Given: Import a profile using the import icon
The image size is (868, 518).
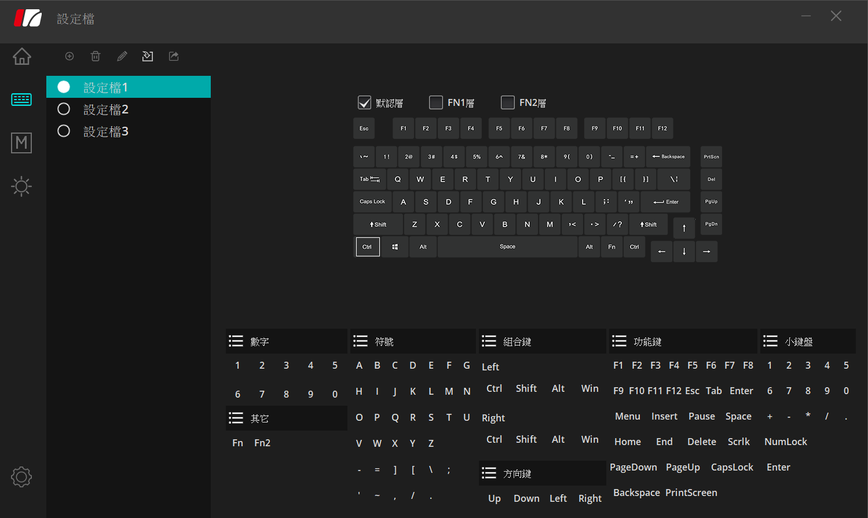Looking at the screenshot, I should (x=148, y=56).
